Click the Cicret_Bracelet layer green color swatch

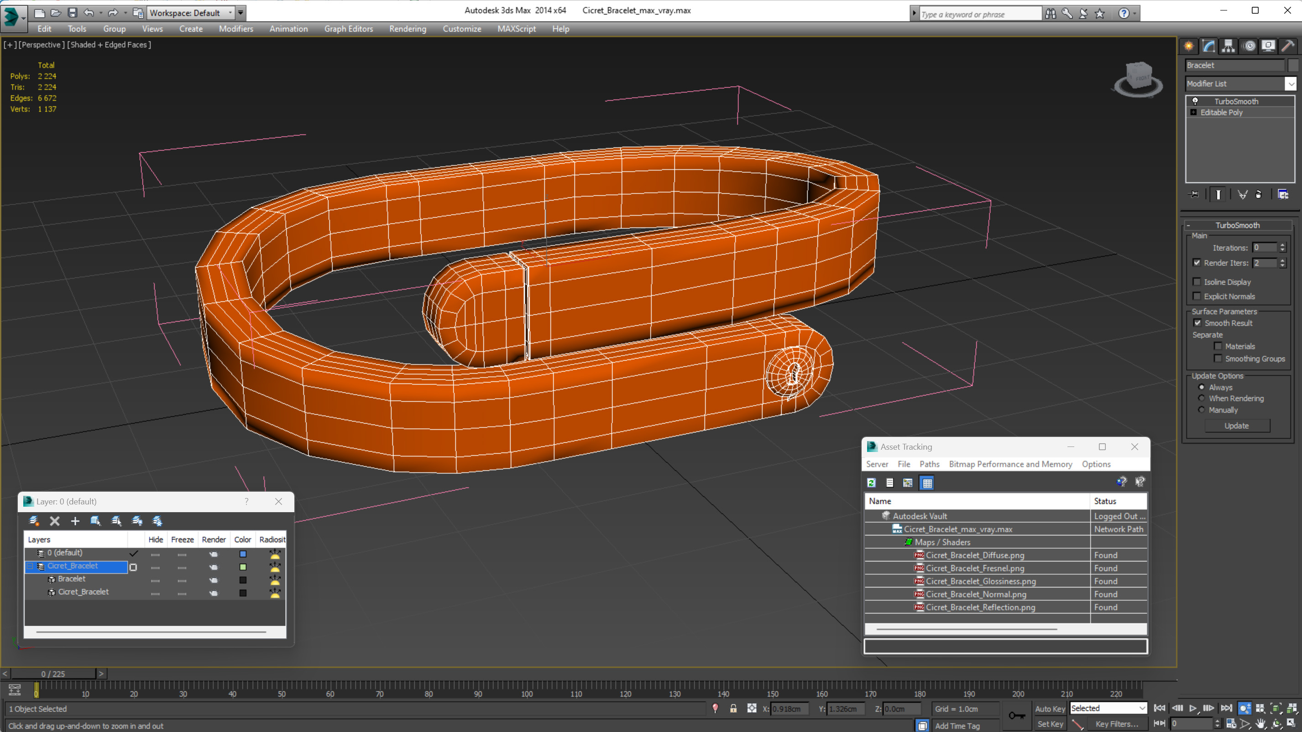coord(243,567)
